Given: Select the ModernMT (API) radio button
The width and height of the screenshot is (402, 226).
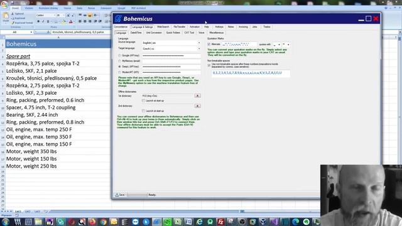Looking at the screenshot, I should (x=119, y=72).
